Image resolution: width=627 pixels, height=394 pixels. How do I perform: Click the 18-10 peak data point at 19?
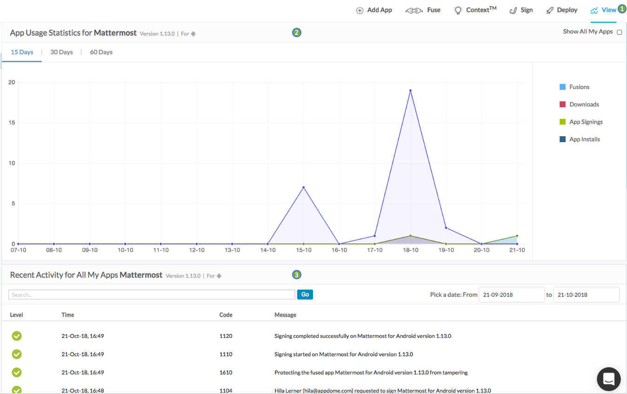click(x=410, y=91)
